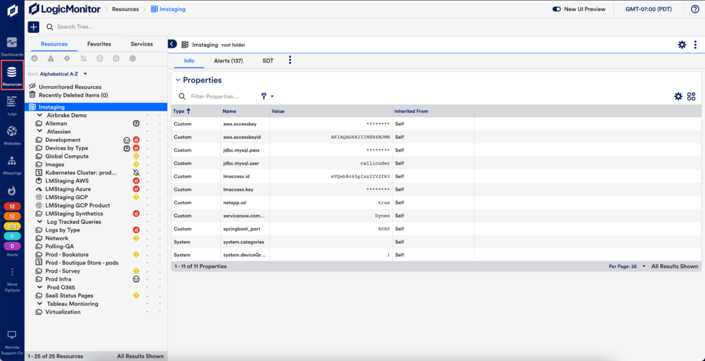Expand the Prod O365 group
The height and width of the screenshot is (361, 705).
click(x=39, y=287)
